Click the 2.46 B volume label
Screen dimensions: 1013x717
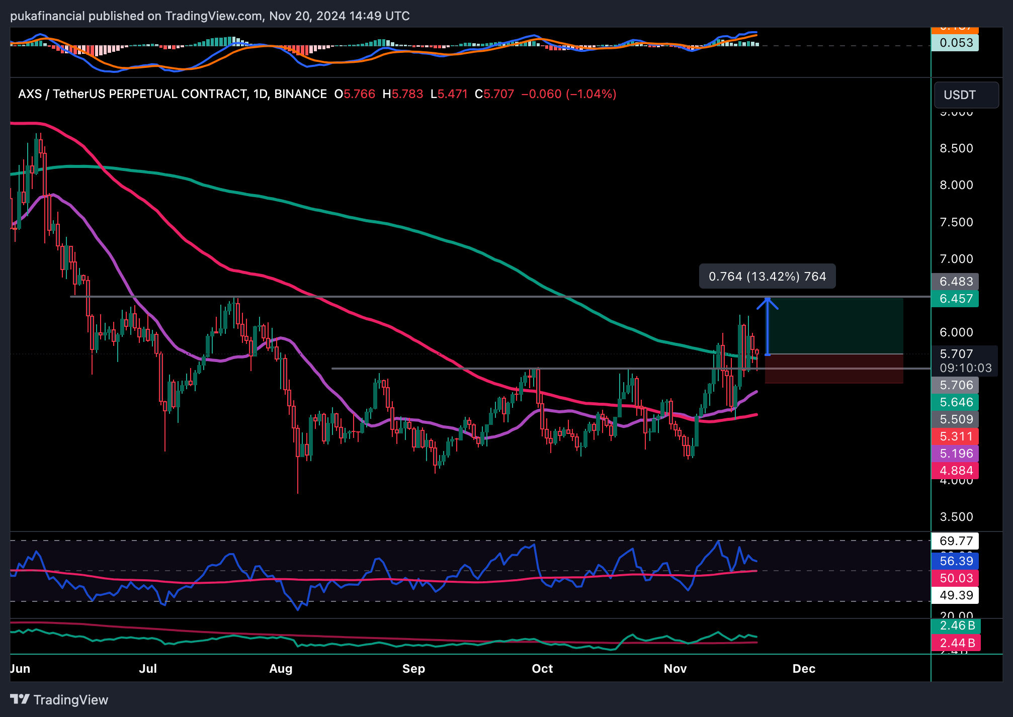956,625
